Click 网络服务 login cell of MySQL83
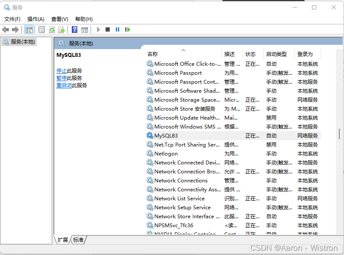The image size is (344, 255). (x=308, y=136)
